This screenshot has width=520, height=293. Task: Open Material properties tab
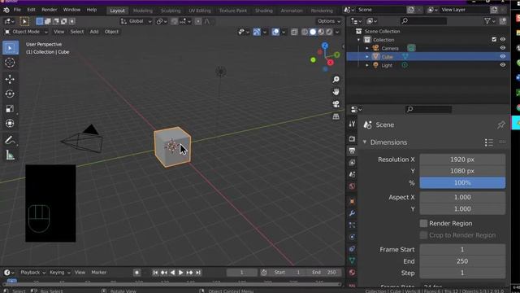pyautogui.click(x=352, y=273)
